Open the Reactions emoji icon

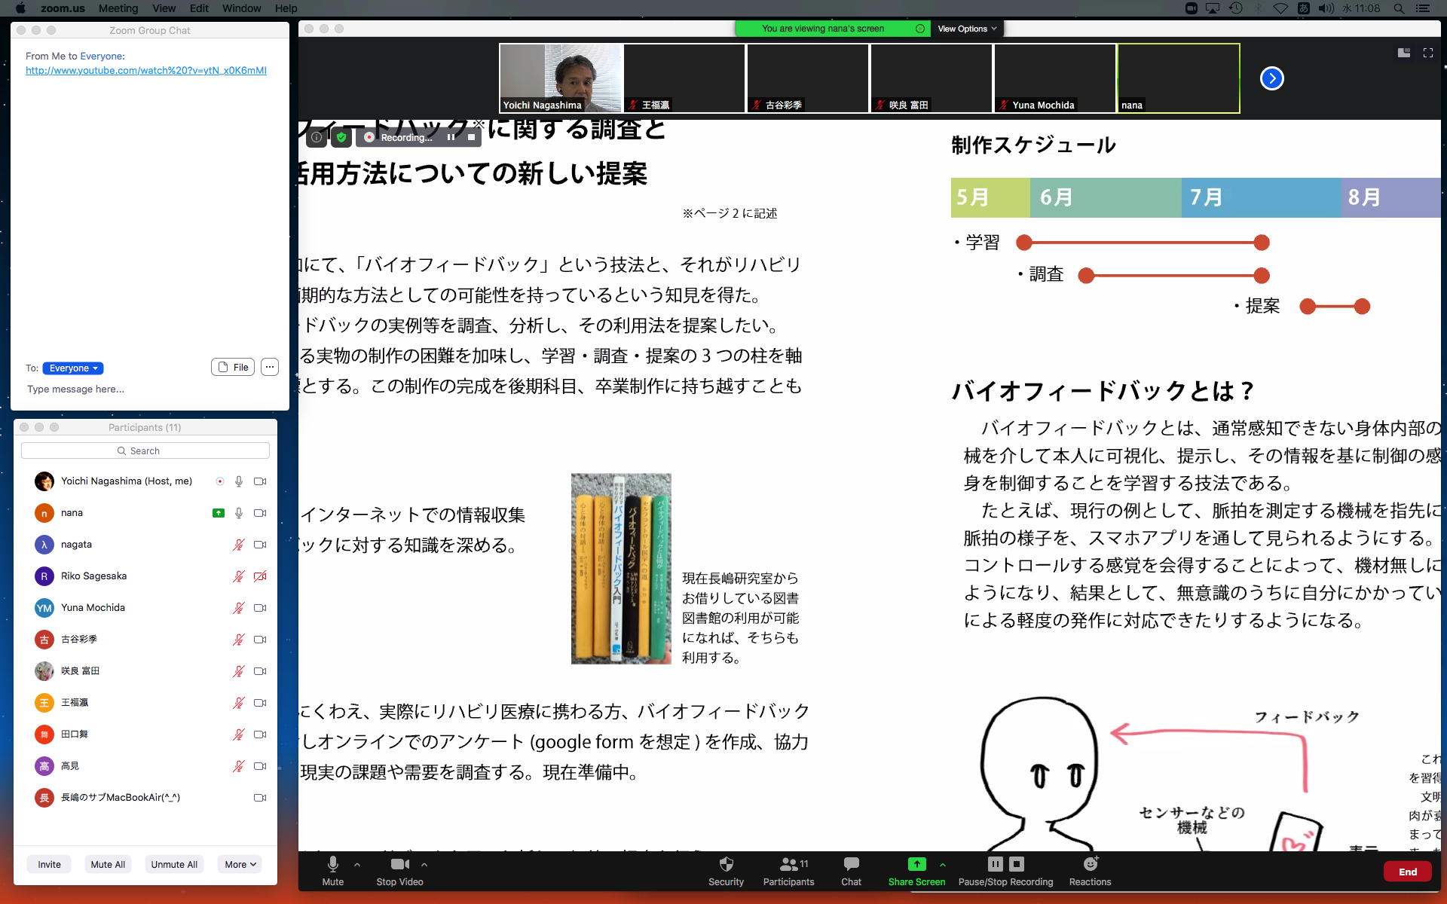pyautogui.click(x=1090, y=864)
